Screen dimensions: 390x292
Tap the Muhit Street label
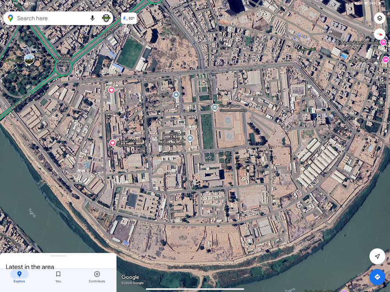tap(110, 31)
